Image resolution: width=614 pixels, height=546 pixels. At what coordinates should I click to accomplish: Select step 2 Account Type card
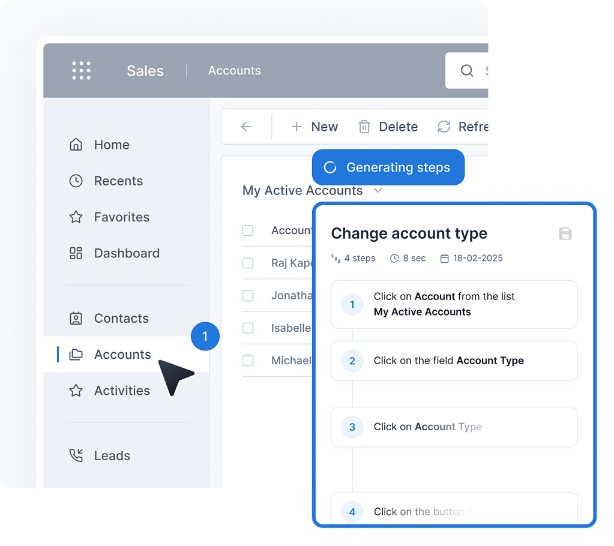click(x=454, y=361)
